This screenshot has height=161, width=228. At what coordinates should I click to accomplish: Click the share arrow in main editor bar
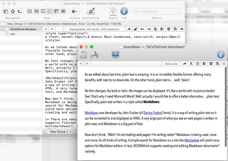pos(129,29)
